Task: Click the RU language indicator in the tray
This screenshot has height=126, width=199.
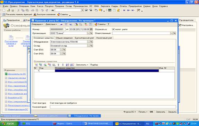Action: point(148,124)
